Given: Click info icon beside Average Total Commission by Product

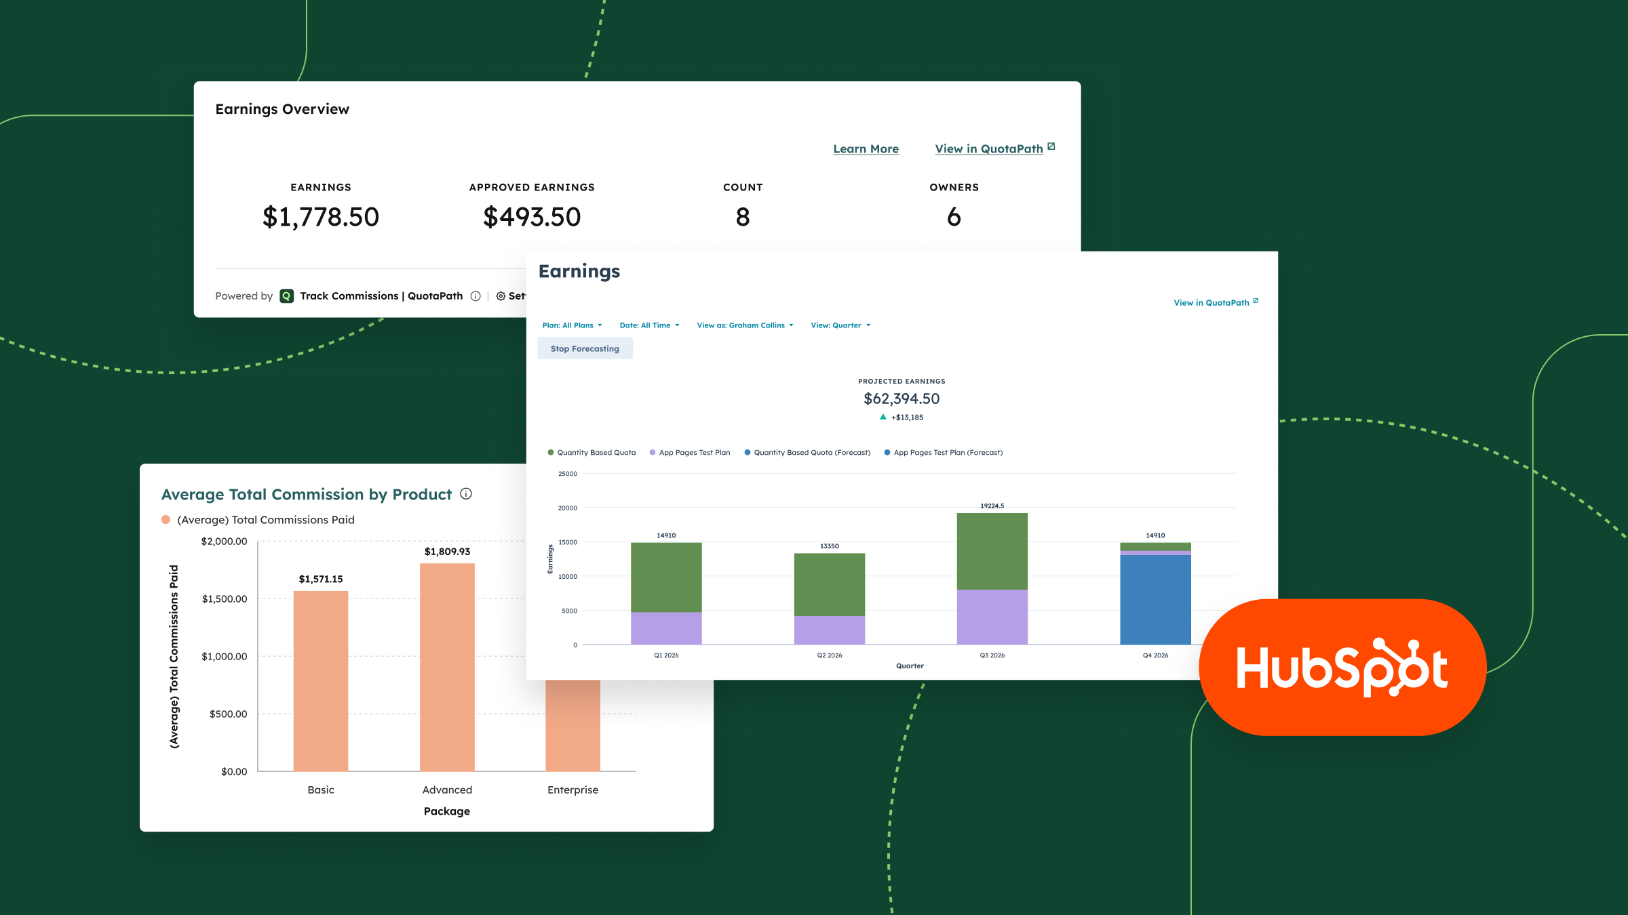Looking at the screenshot, I should (466, 493).
